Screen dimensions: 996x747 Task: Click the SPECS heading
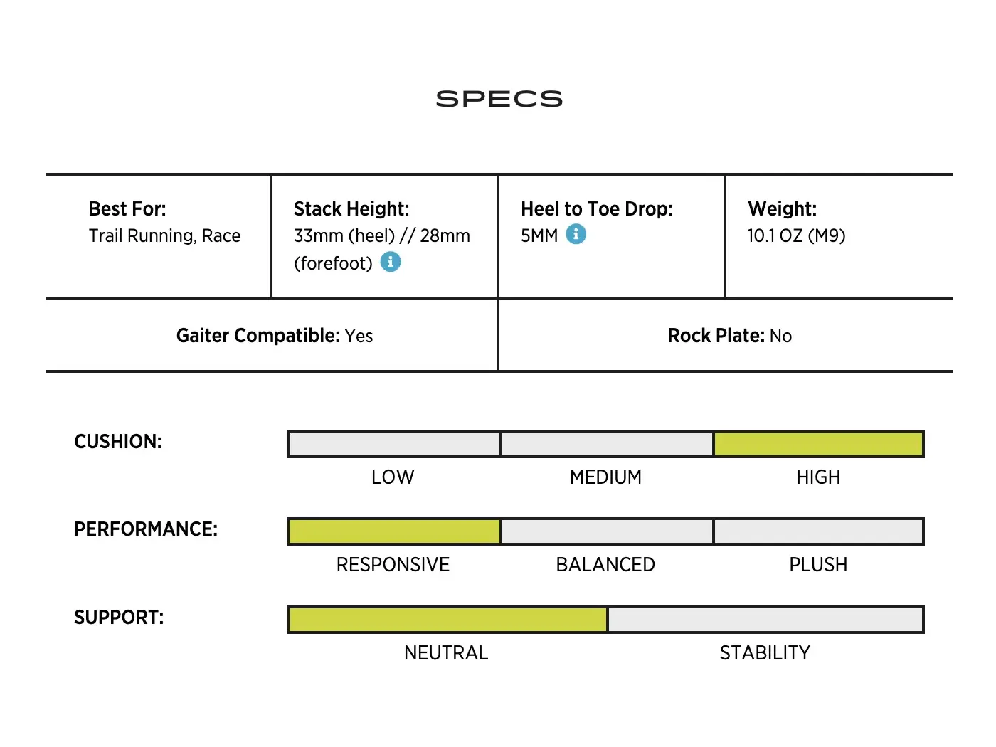499,99
